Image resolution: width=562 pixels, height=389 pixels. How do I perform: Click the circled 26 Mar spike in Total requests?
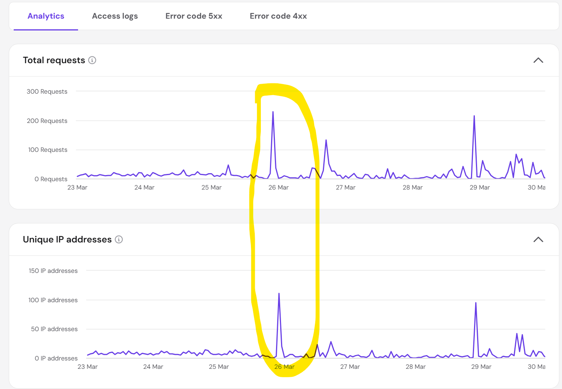point(273,112)
